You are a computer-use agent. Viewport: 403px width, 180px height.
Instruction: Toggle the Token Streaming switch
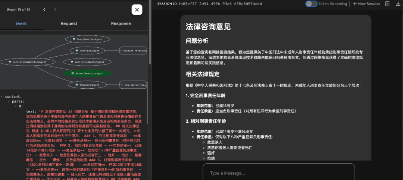coord(311,4)
